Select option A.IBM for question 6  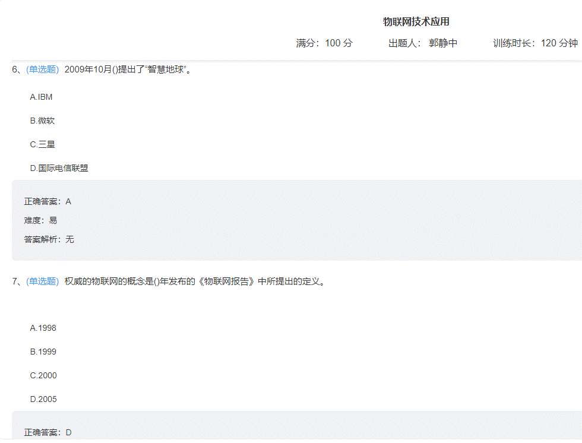coord(41,97)
